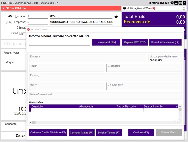
Task: Click the Notificações NFC-e (3) label
Action: (141, 8)
